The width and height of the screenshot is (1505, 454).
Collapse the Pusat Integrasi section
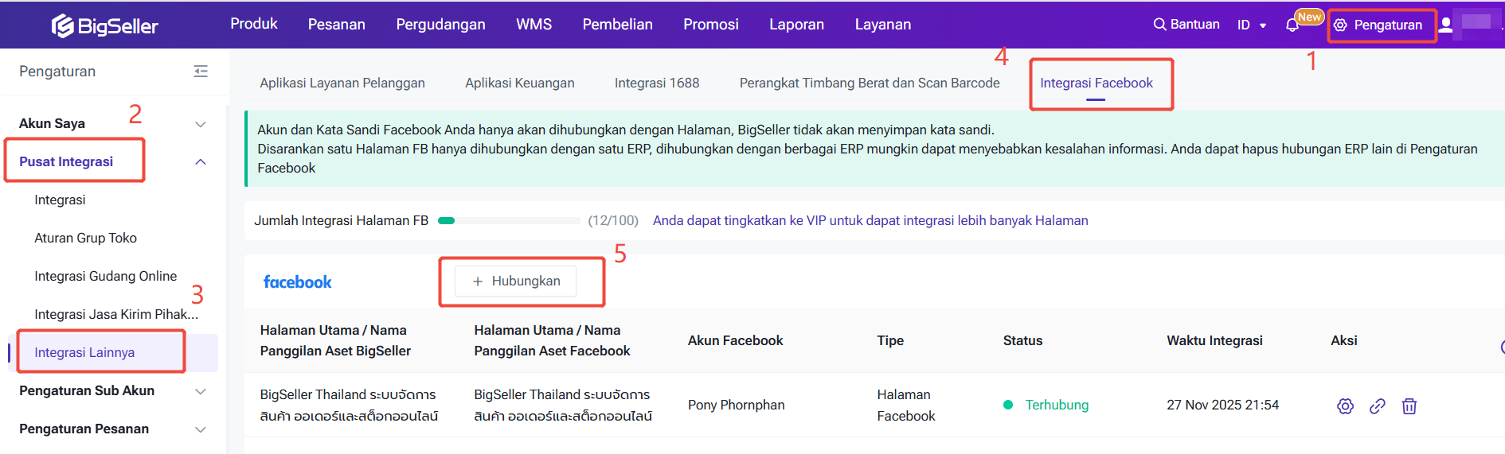[x=201, y=162]
